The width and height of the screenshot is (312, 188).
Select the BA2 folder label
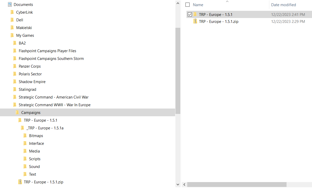coord(22,43)
